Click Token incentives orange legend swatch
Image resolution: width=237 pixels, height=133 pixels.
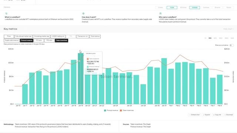click(x=121, y=110)
